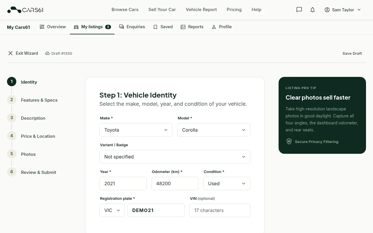This screenshot has width=373, height=233.
Task: Click the Exit Wizard label
Action: 27,53
